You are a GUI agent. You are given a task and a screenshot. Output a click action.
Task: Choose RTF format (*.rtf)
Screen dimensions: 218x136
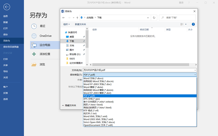point(140,110)
